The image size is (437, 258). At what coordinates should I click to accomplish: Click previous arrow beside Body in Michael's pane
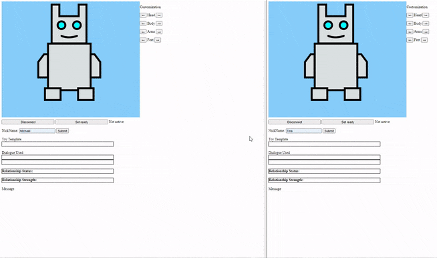[x=143, y=23]
